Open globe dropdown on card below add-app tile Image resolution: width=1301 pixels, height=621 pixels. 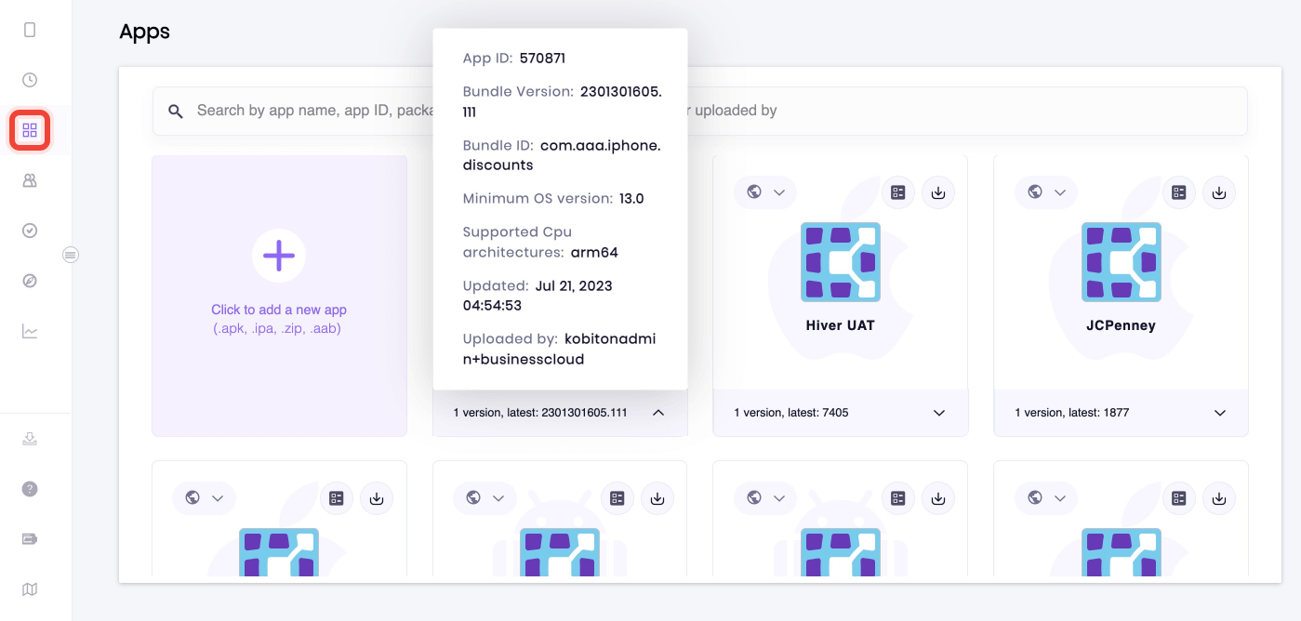pyautogui.click(x=204, y=498)
